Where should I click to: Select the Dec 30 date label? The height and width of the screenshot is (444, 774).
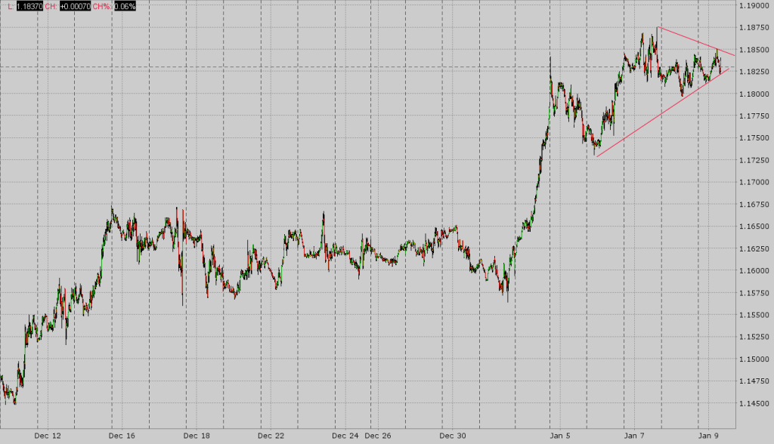(x=454, y=436)
